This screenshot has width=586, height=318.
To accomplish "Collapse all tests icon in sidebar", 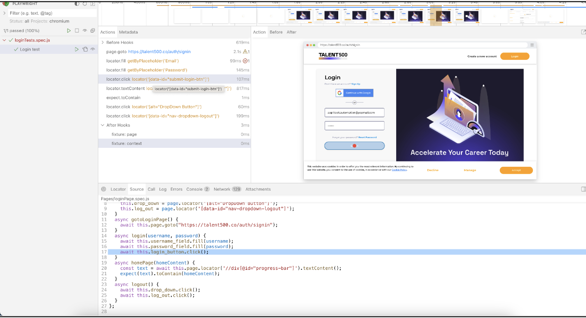I will 92,31.
